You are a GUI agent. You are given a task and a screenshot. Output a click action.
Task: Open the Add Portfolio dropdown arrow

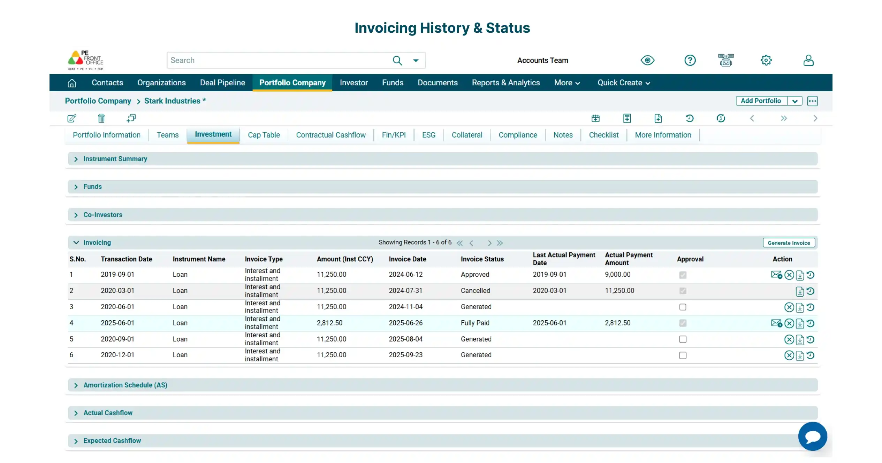tap(794, 101)
